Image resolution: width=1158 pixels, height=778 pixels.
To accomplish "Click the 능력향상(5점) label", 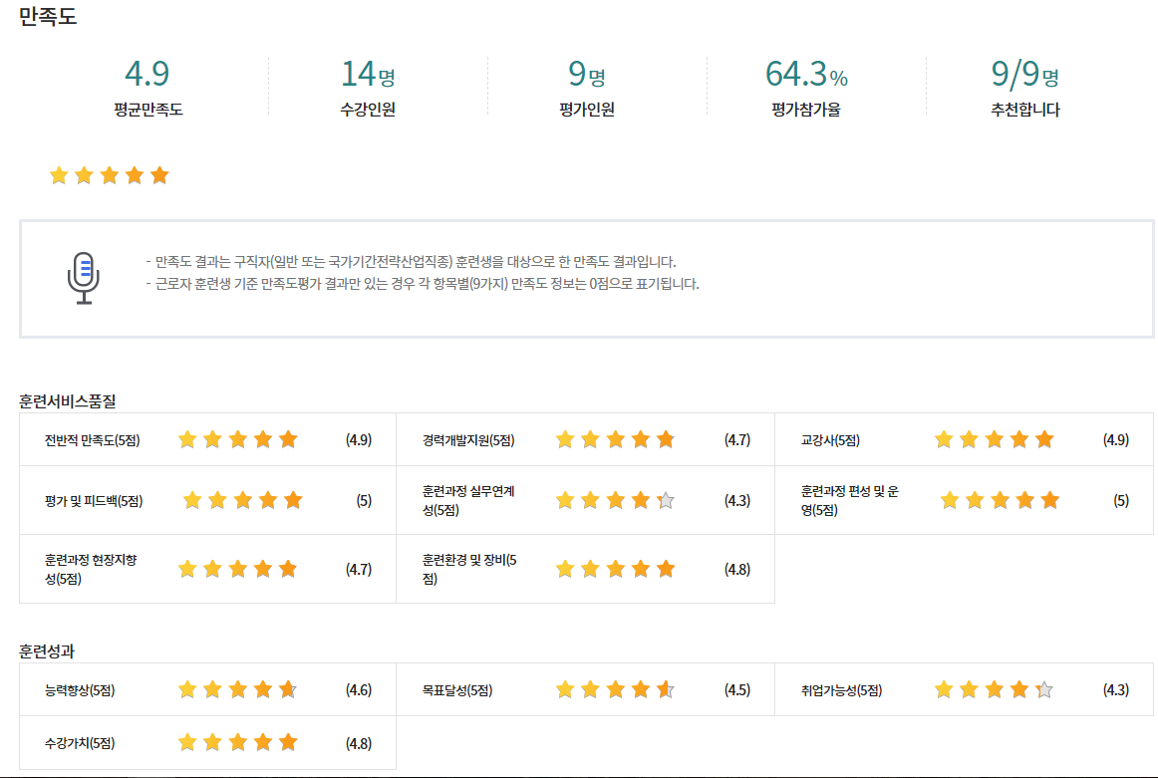I will click(80, 691).
